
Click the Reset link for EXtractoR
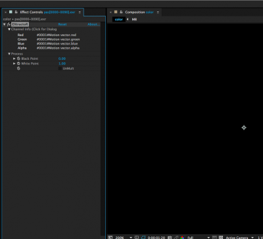pyautogui.click(x=62, y=24)
